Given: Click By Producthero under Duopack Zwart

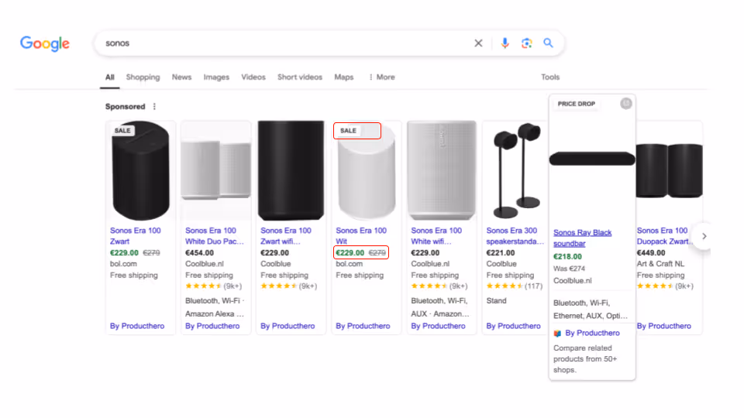Looking at the screenshot, I should tap(664, 326).
